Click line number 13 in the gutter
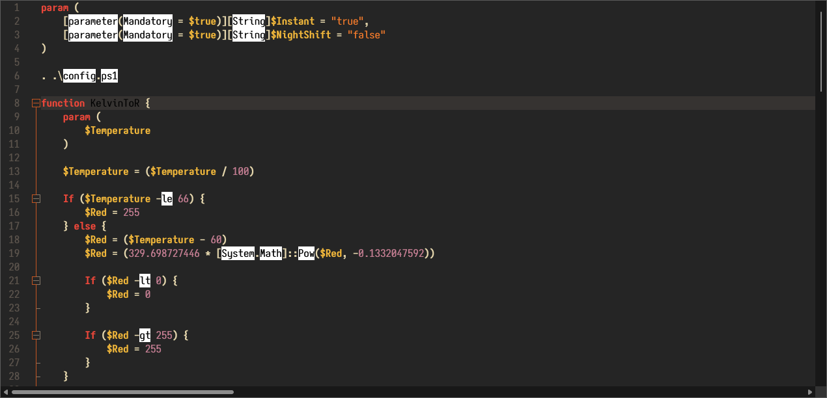The width and height of the screenshot is (827, 398). [x=14, y=171]
